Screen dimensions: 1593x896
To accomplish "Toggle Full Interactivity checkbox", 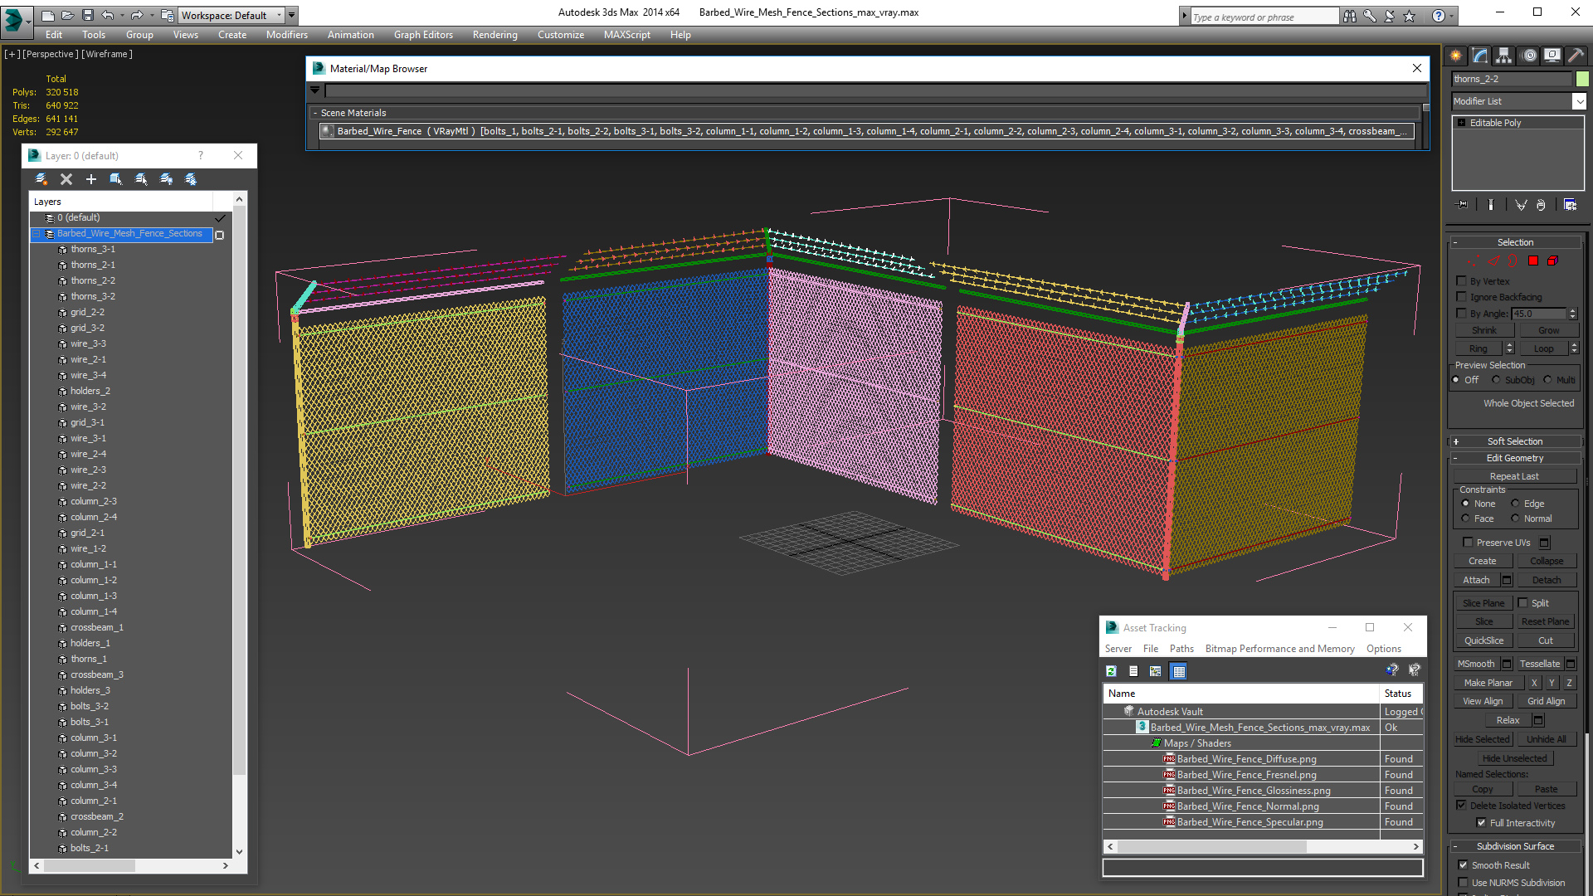I will point(1482,823).
